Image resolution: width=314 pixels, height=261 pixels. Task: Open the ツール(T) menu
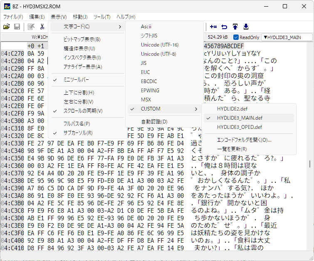click(102, 17)
